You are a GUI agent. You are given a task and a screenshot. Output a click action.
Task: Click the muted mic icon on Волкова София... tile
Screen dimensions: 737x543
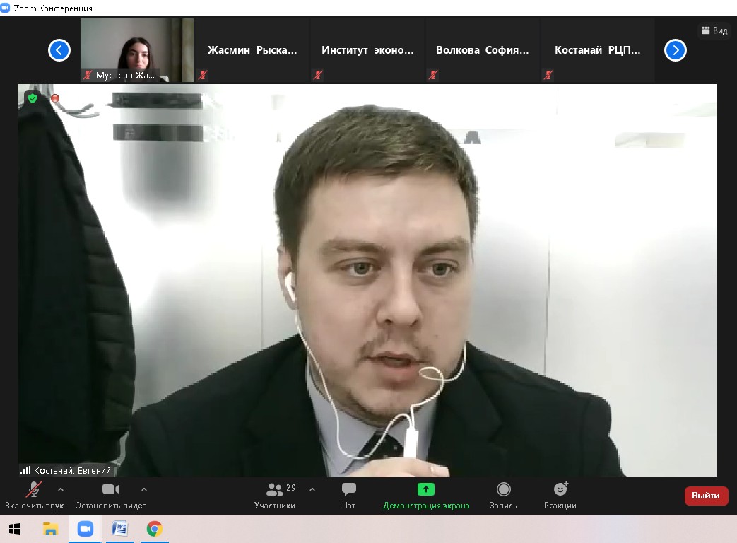(433, 75)
